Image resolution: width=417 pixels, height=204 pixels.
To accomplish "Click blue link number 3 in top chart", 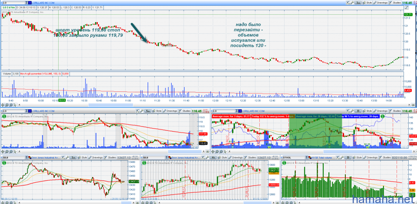I will (30, 3).
